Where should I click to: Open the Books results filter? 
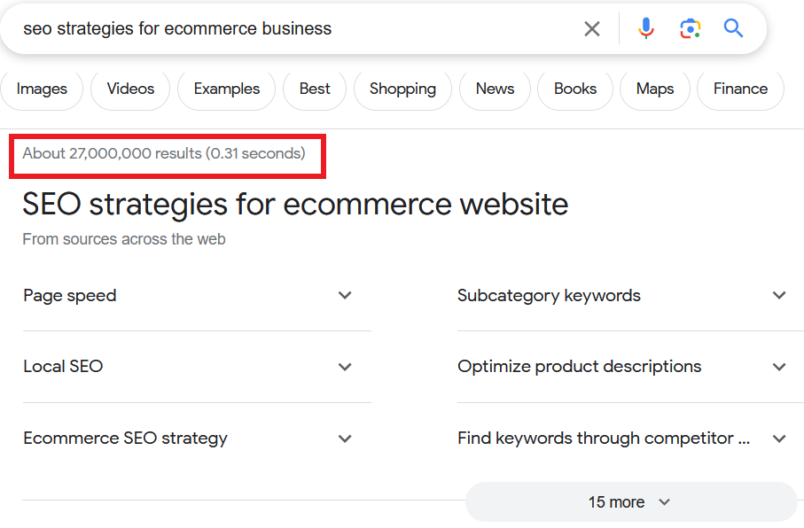[x=575, y=89]
